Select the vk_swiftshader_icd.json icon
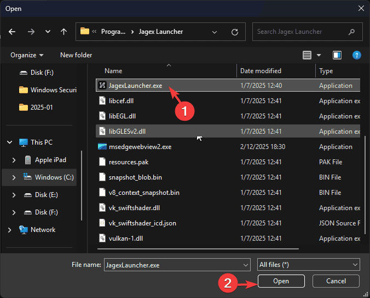The height and width of the screenshot is (298, 370). pyautogui.click(x=102, y=223)
